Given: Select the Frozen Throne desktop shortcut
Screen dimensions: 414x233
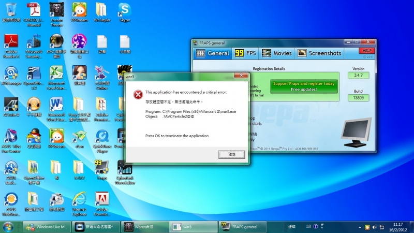Looking at the screenshot, I should click(x=57, y=14).
